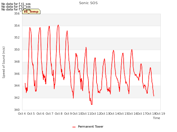
Task: Click the 356 y-axis tick label
Action: click(17, 13)
